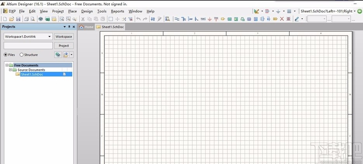Open the drawing utility tools dropdown arrow
The height and width of the screenshot is (164, 363).
(x=262, y=11)
